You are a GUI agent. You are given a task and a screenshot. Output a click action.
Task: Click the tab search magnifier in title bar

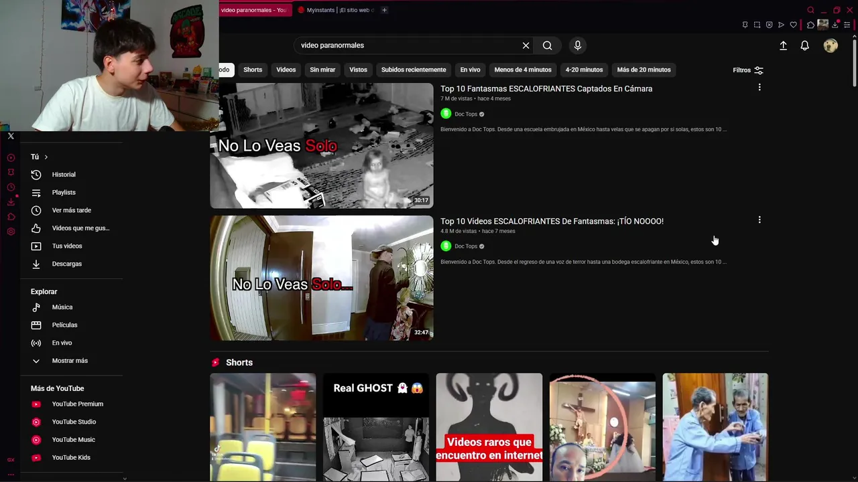(x=810, y=10)
